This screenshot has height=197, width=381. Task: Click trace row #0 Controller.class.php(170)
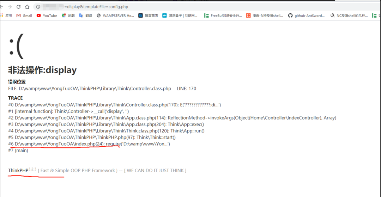[x=114, y=105]
